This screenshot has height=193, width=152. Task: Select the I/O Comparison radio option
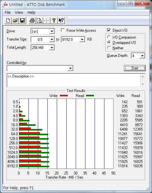coord(109,37)
